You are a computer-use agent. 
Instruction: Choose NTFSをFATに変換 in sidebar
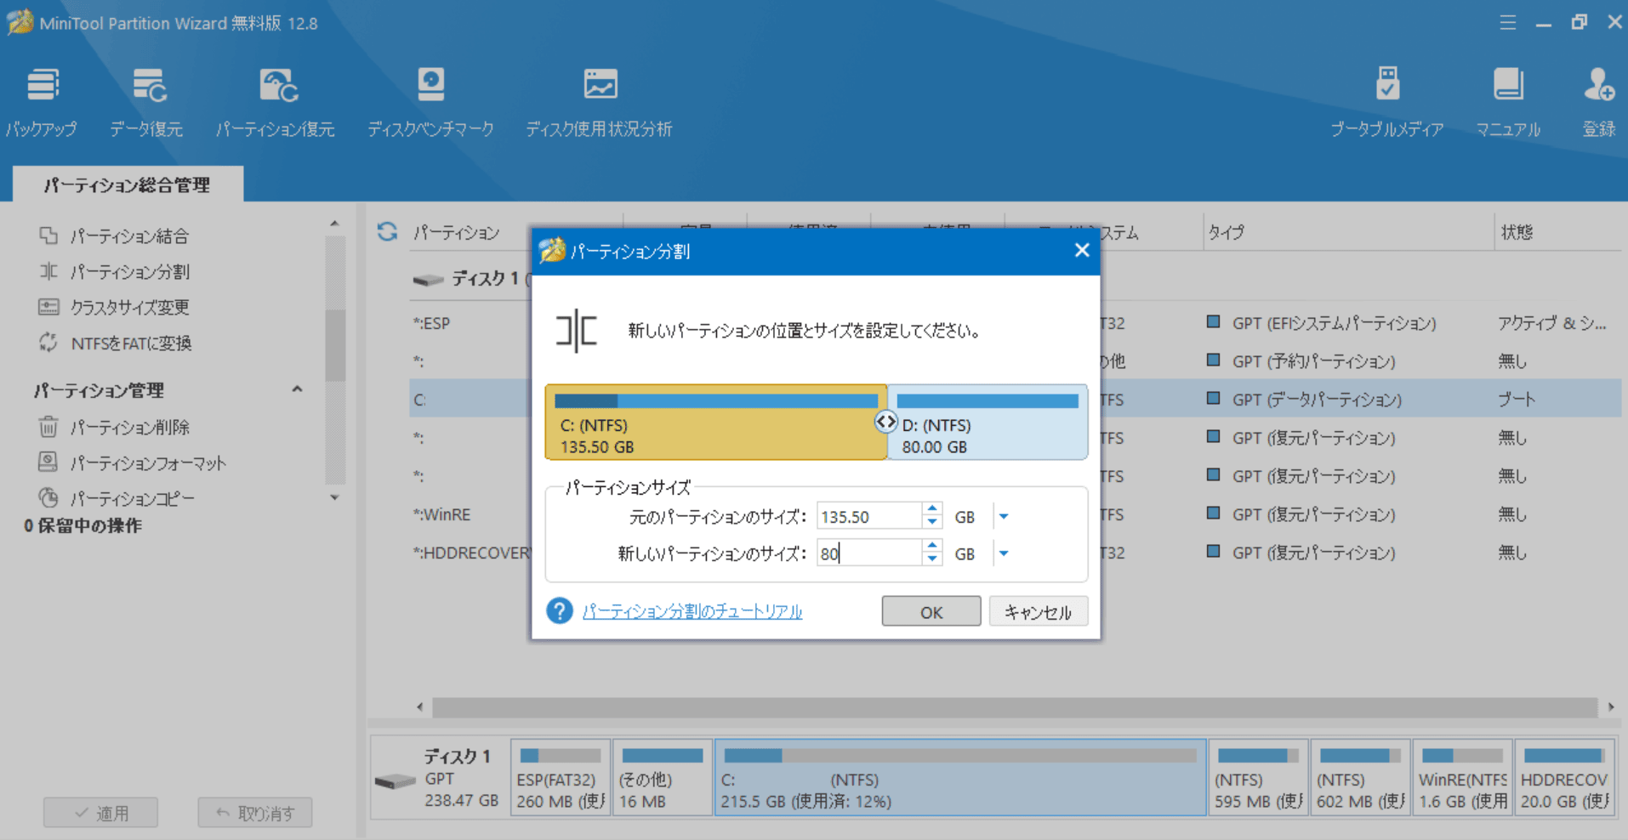click(x=131, y=343)
